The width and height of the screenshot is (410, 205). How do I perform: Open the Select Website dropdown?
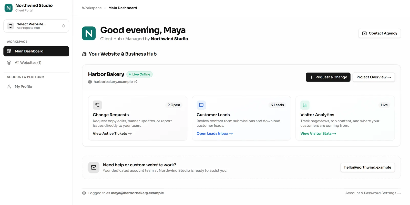(x=36, y=26)
